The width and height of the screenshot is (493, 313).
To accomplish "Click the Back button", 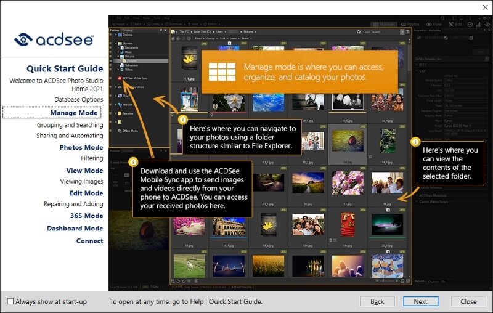I will (377, 301).
